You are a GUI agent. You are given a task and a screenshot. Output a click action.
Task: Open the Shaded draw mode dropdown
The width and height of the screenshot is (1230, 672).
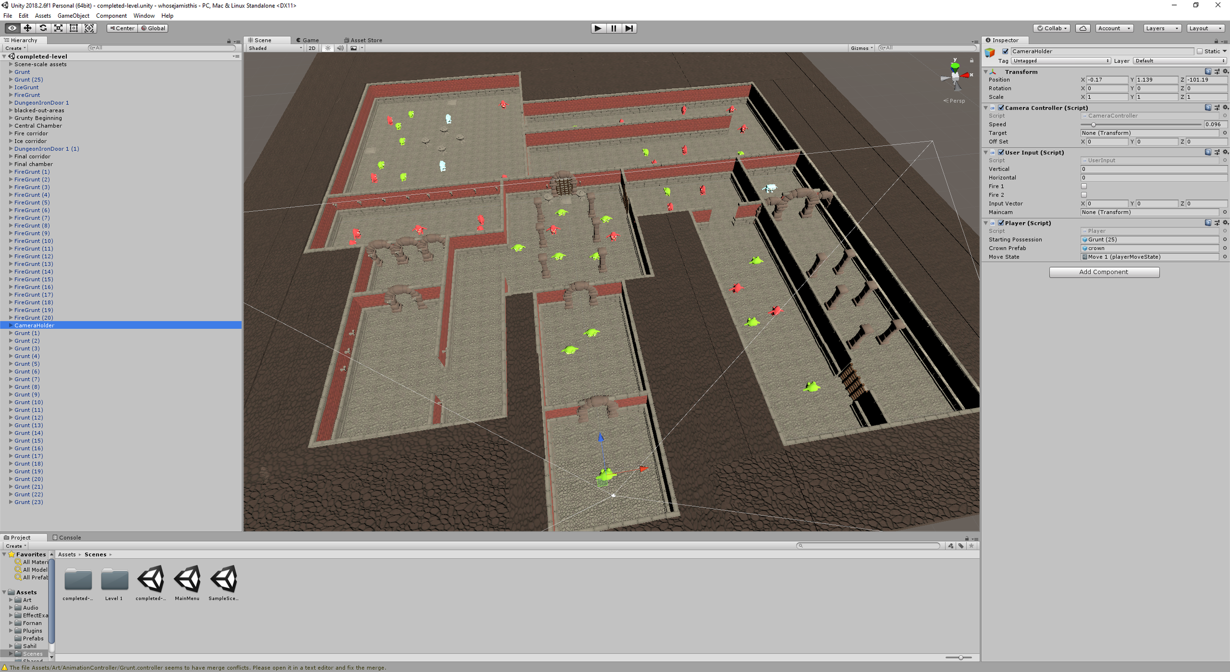coord(275,48)
